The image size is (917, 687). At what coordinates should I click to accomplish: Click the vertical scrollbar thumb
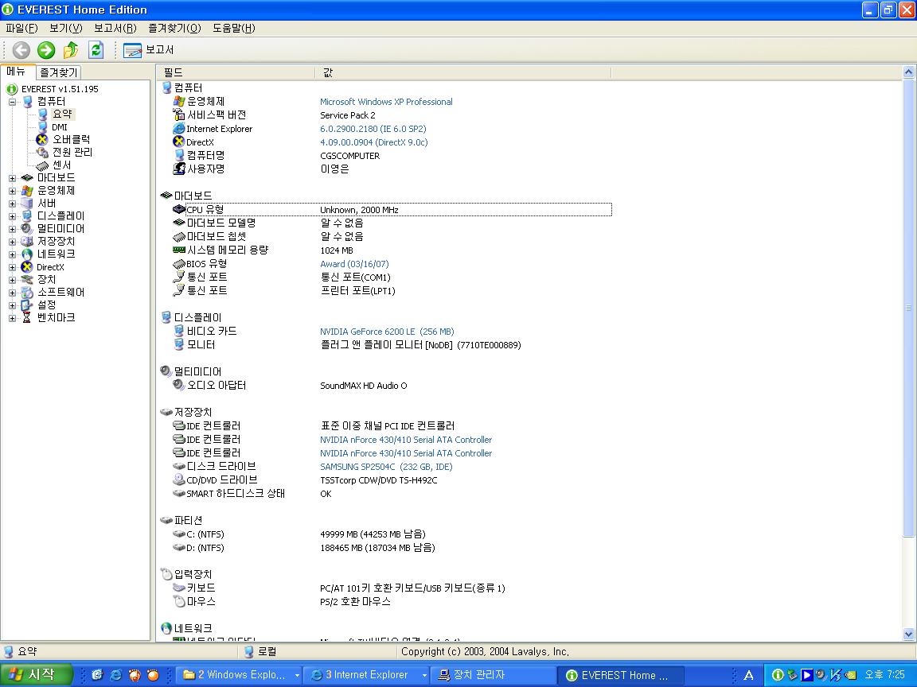908,308
